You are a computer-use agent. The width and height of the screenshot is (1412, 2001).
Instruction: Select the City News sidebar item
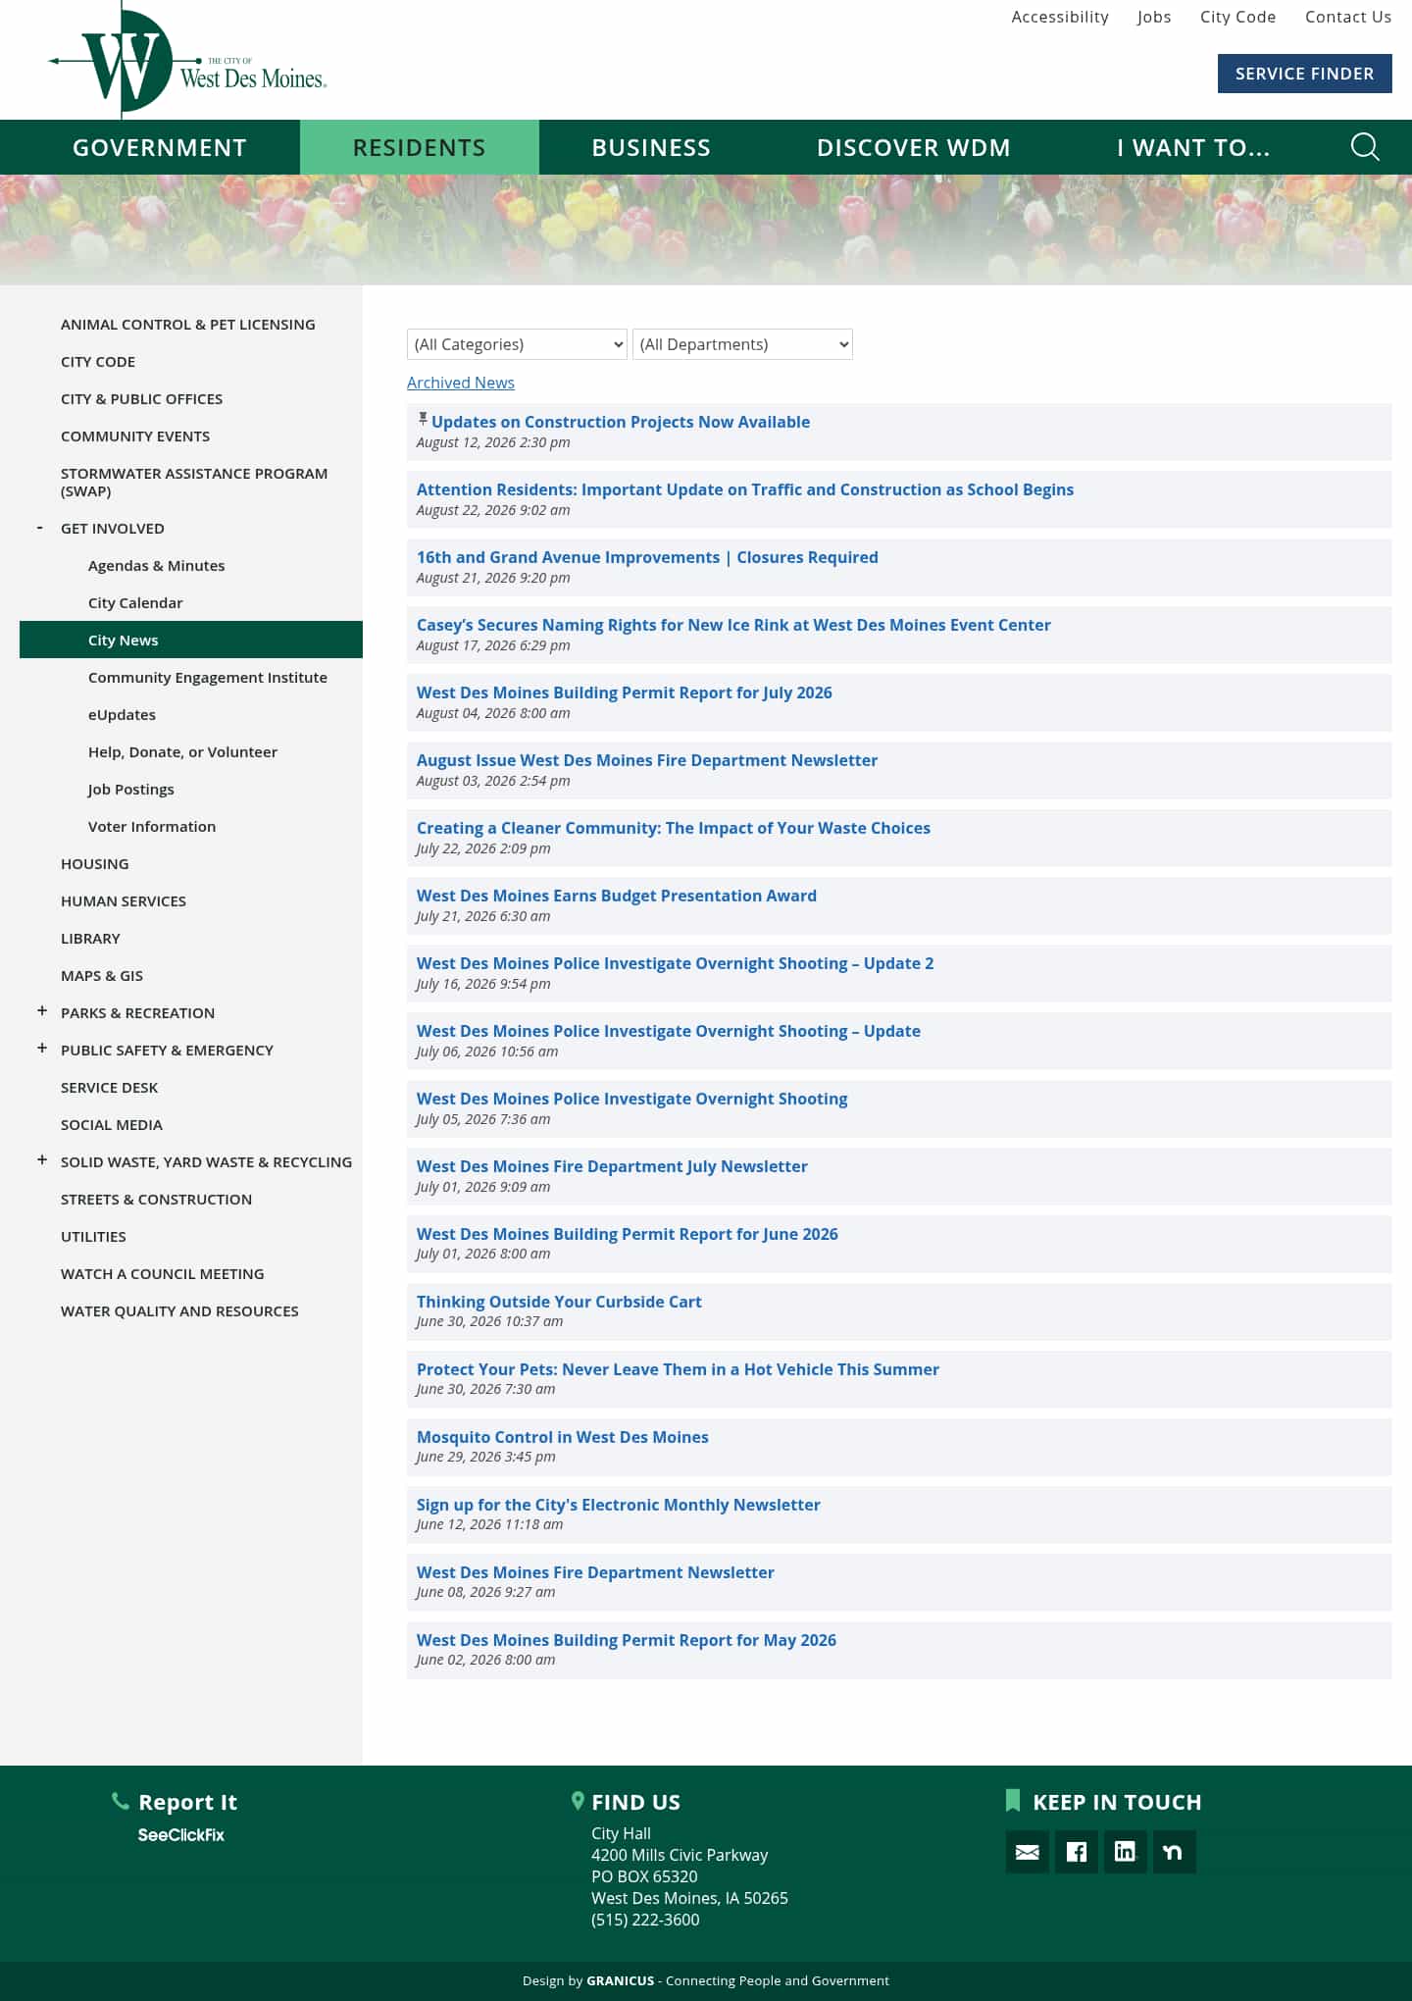point(191,640)
